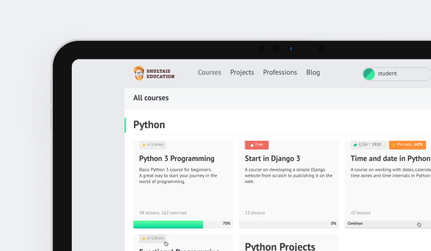
Task: Click the in Library badge on Functional Programming
Action: 153,239
